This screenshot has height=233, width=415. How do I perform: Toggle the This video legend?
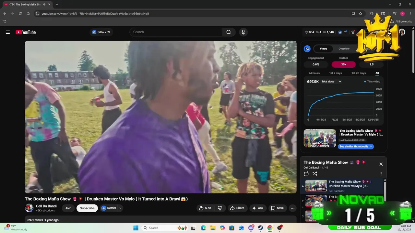(372, 82)
